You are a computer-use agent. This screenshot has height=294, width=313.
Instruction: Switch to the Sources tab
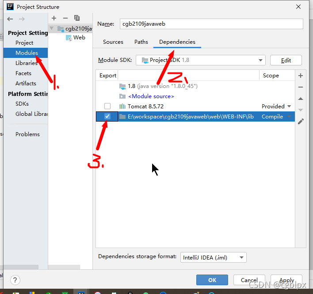tap(113, 42)
